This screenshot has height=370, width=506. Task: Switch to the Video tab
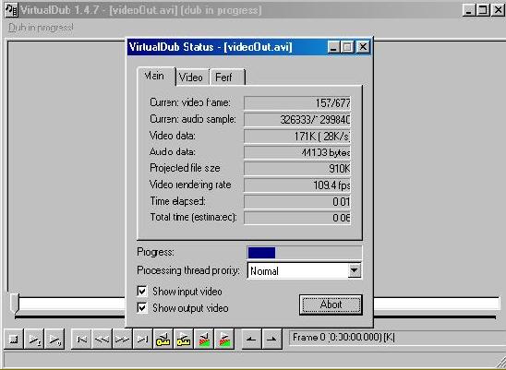tap(192, 78)
